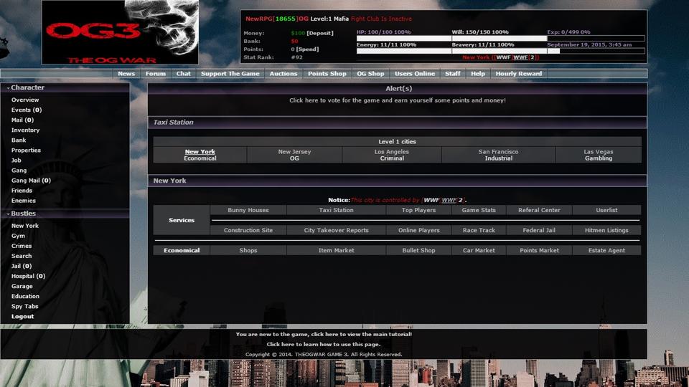Screen dimensions: 689x387
Task: Open the Points Shop menu item
Action: point(327,74)
